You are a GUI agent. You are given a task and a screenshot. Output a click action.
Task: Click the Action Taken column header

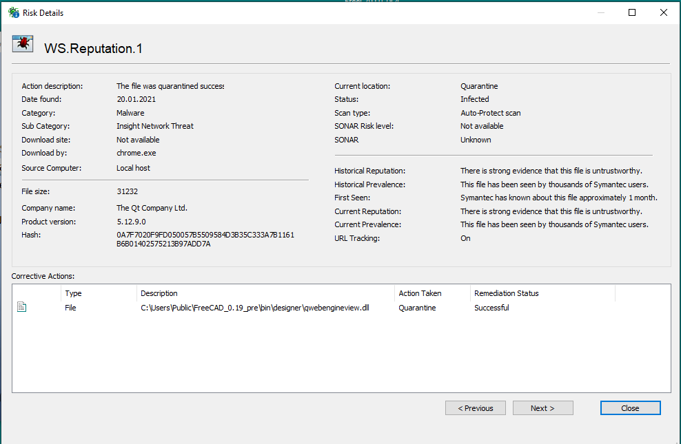coord(420,293)
